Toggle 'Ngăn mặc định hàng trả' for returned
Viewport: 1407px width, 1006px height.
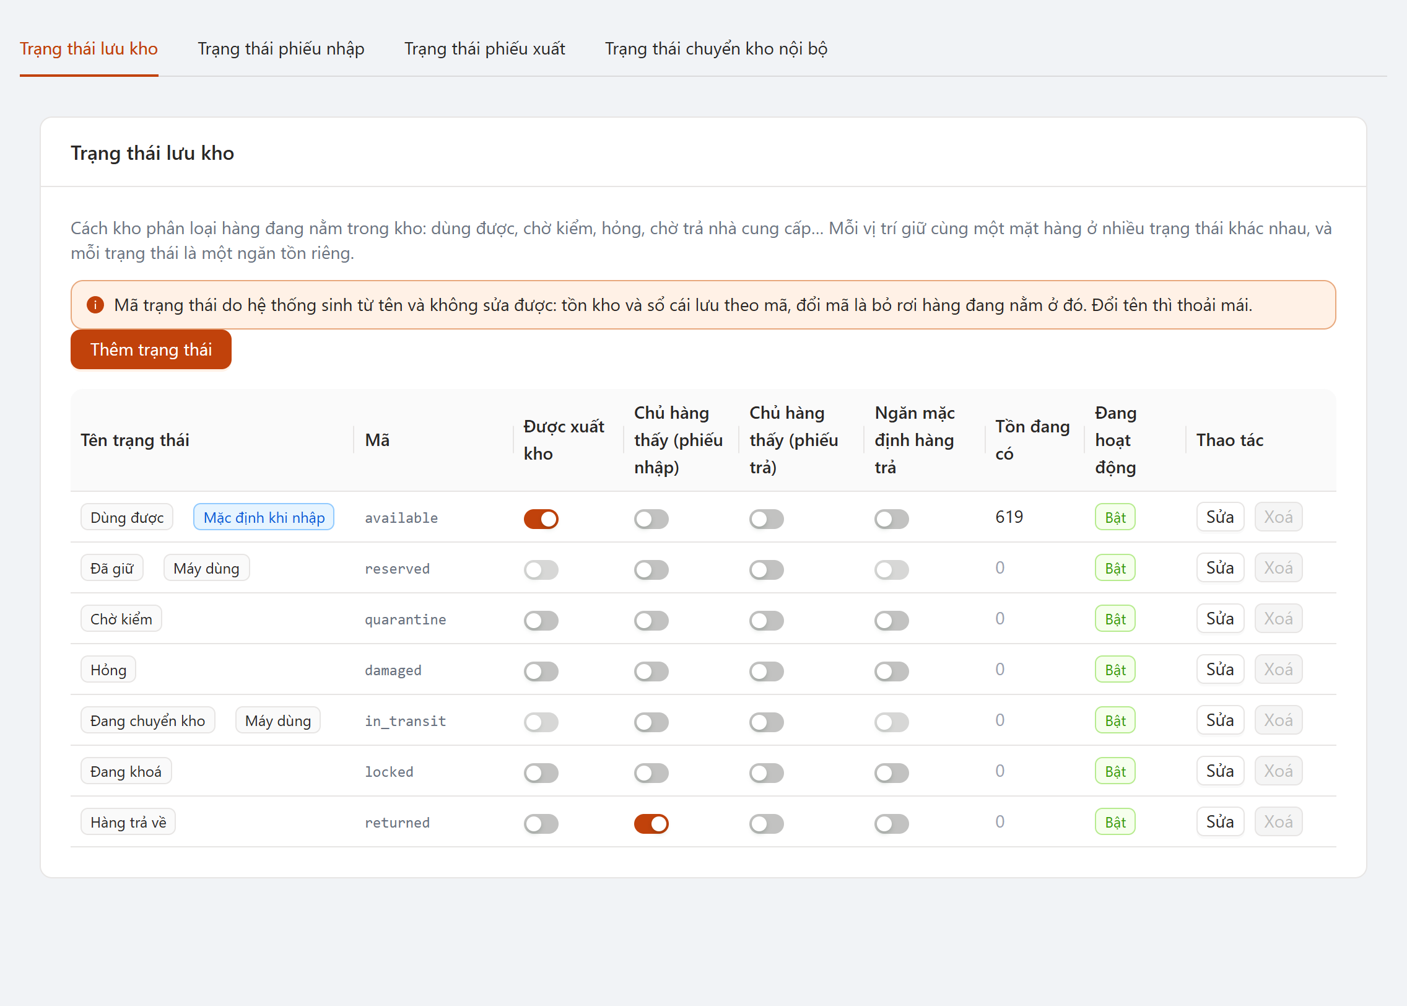(x=892, y=823)
